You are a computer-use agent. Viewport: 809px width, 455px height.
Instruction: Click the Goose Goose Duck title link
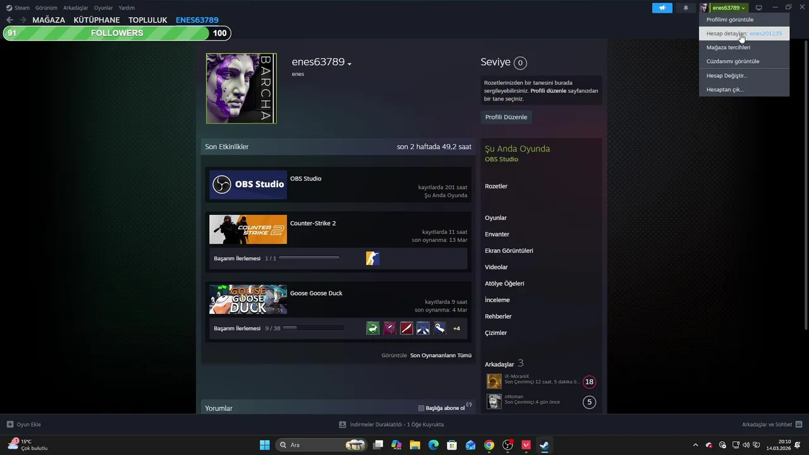click(x=316, y=293)
